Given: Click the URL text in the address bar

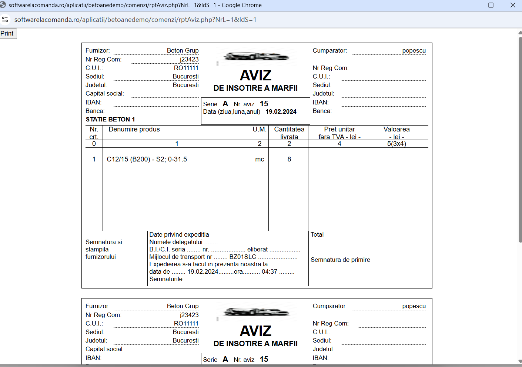Looking at the screenshot, I should 135,20.
